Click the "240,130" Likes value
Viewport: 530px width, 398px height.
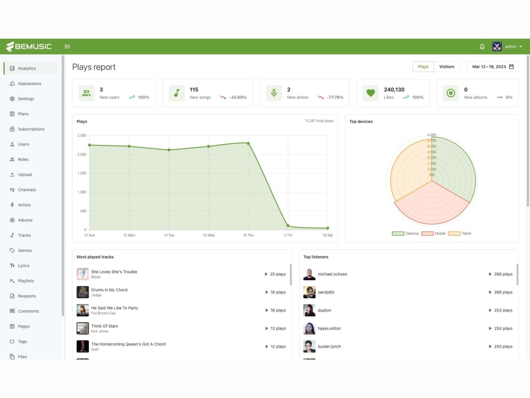[394, 90]
